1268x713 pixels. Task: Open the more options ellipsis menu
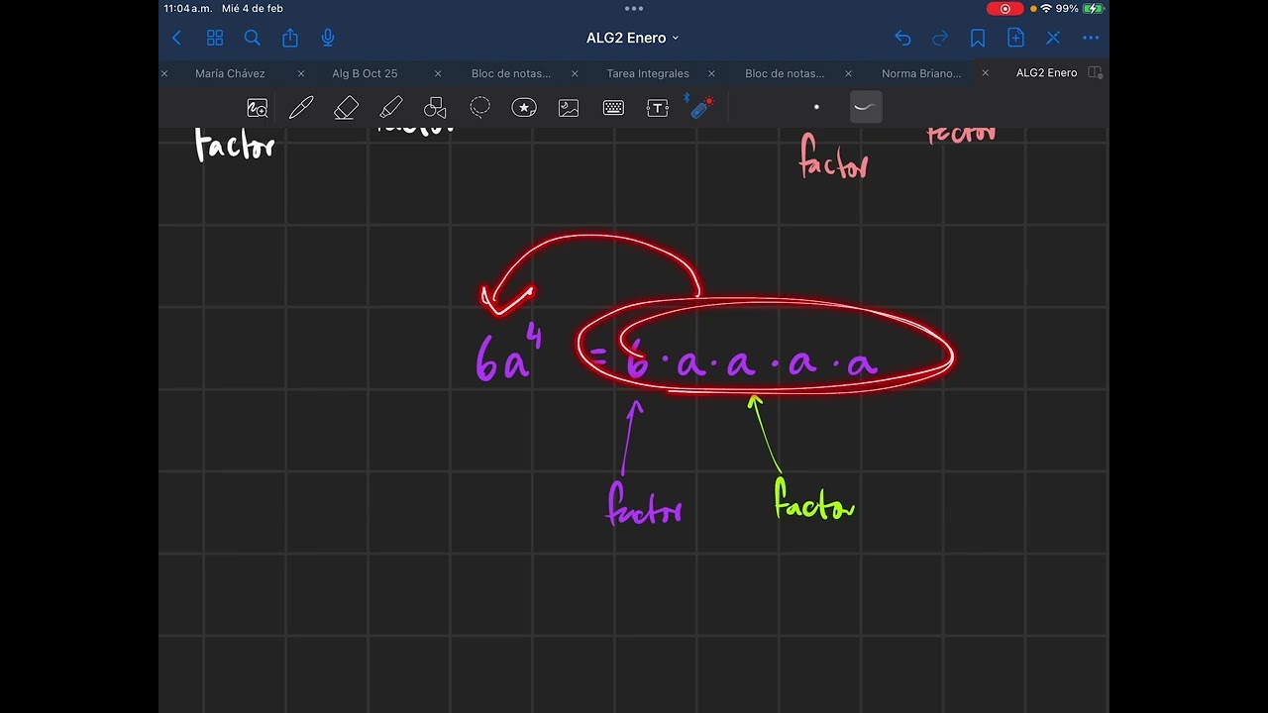tap(1091, 38)
